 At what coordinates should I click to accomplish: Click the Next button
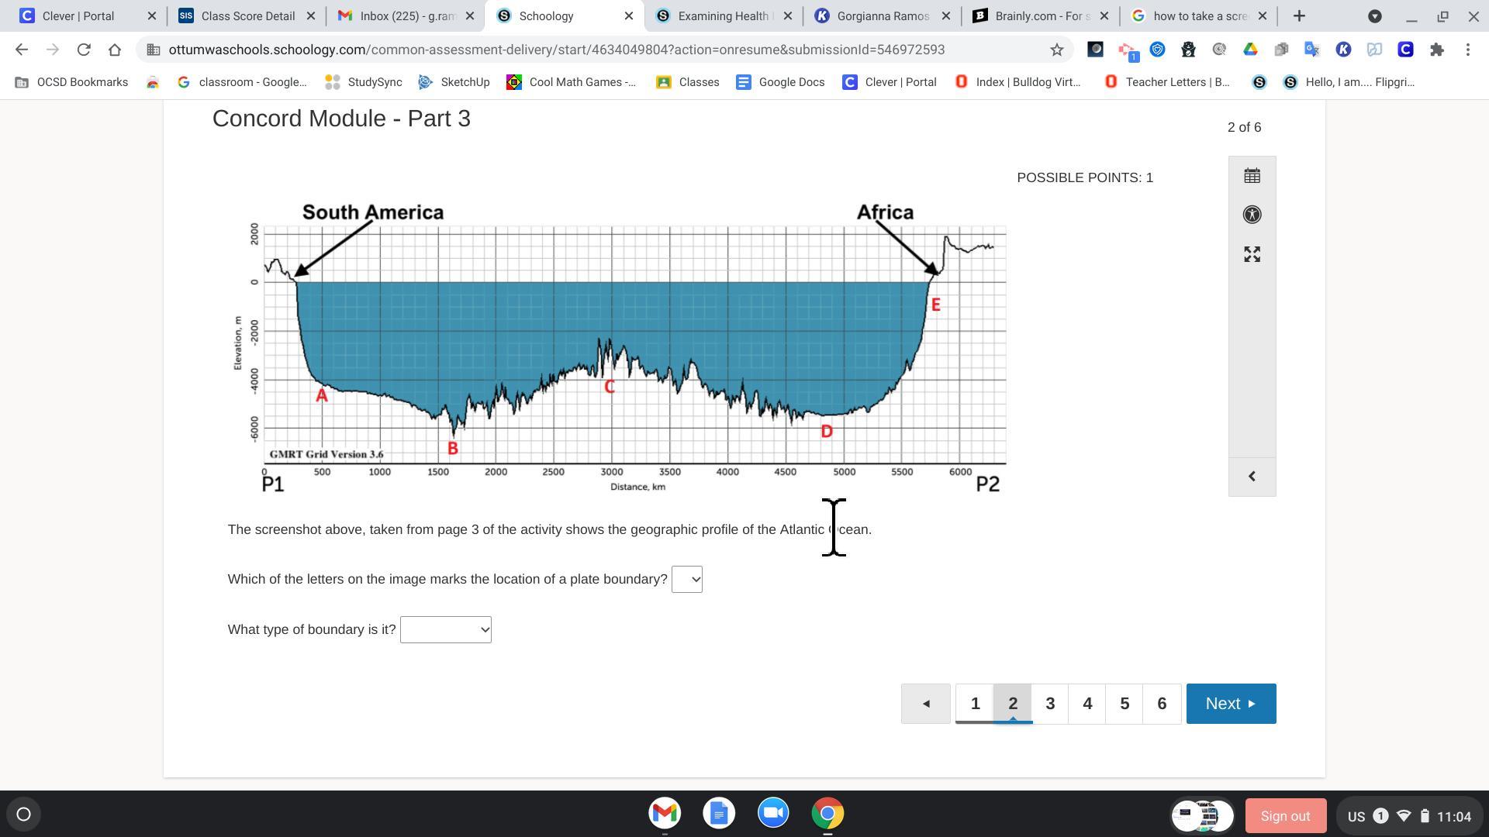(x=1230, y=704)
